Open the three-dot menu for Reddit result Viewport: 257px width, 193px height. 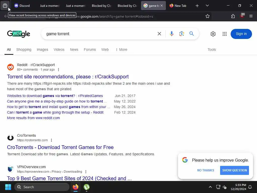click(58, 70)
